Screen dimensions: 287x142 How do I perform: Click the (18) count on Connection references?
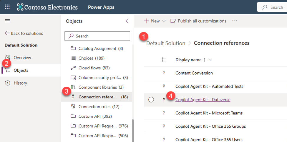coord(125,97)
